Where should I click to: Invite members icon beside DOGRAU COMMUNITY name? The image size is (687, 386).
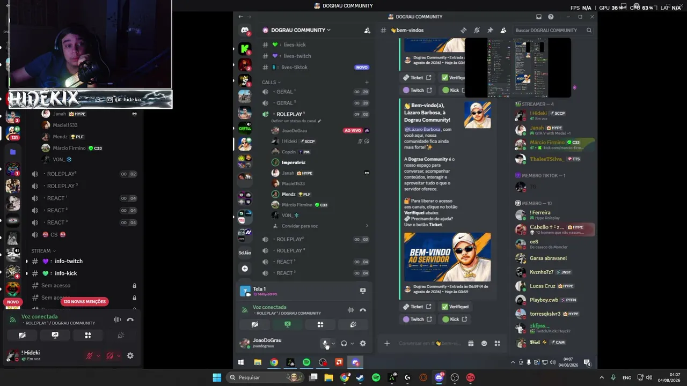pos(367,31)
